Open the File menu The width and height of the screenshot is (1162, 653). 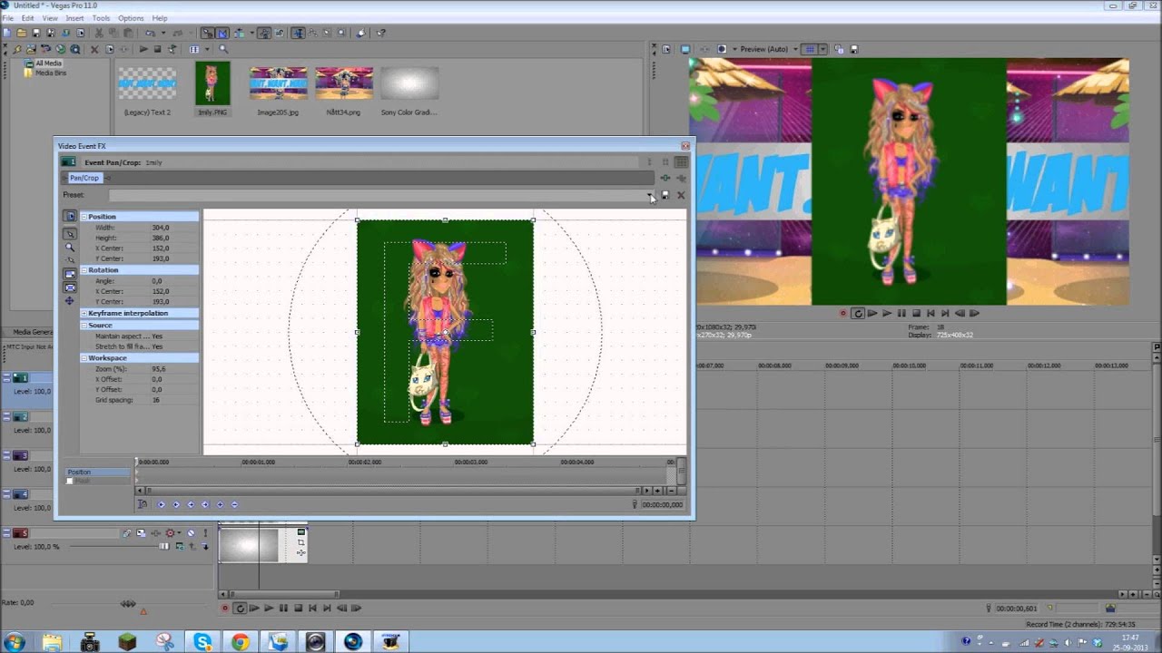click(7, 18)
